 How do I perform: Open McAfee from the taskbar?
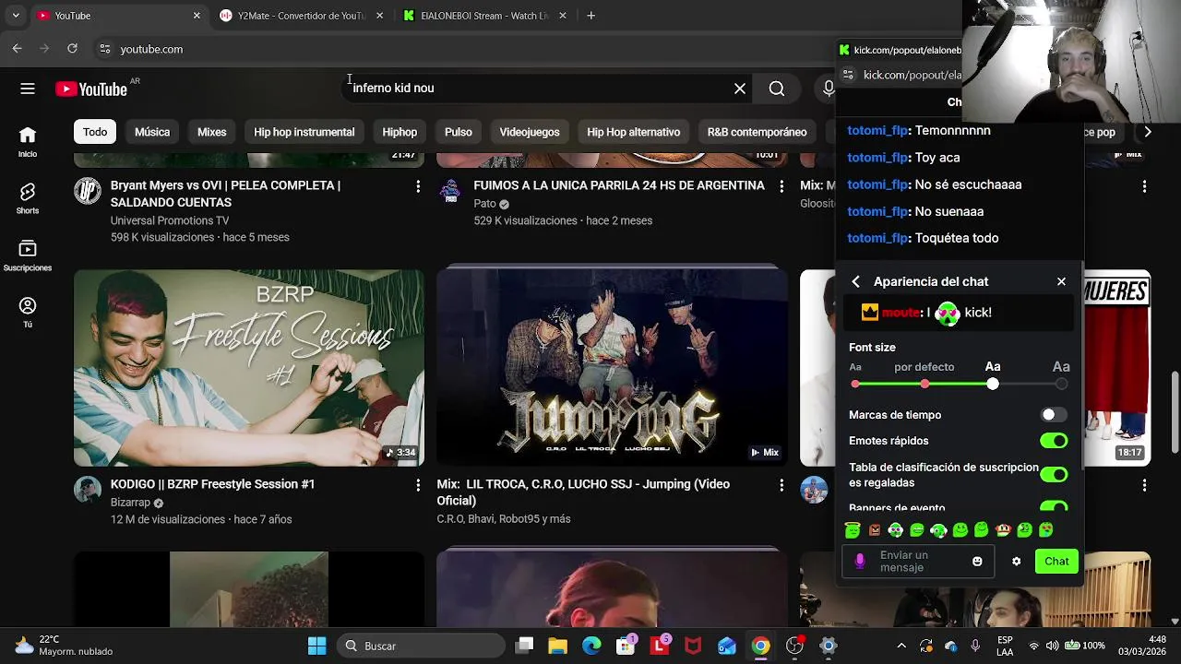(693, 646)
